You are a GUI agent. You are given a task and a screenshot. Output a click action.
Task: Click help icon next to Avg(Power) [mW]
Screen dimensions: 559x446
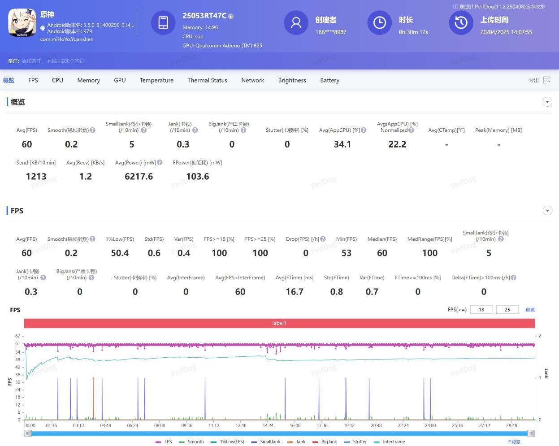click(x=160, y=163)
